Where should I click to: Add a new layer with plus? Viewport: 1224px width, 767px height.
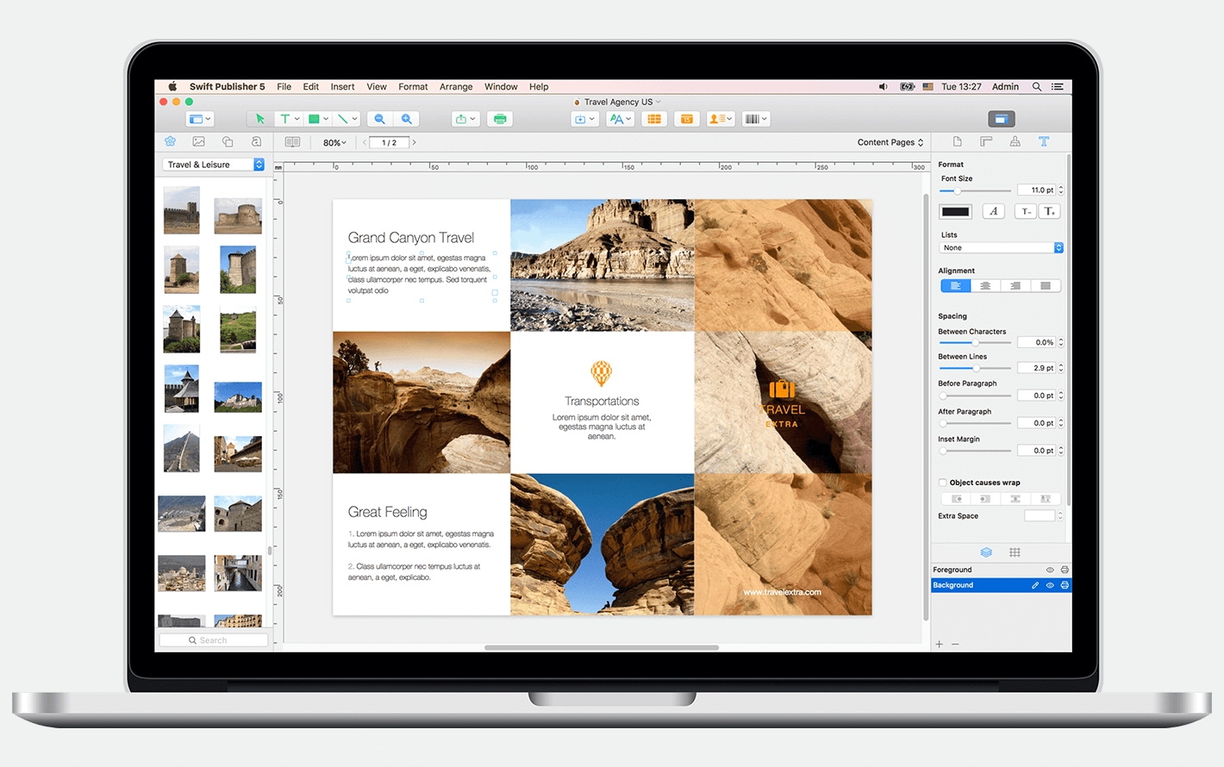point(940,644)
